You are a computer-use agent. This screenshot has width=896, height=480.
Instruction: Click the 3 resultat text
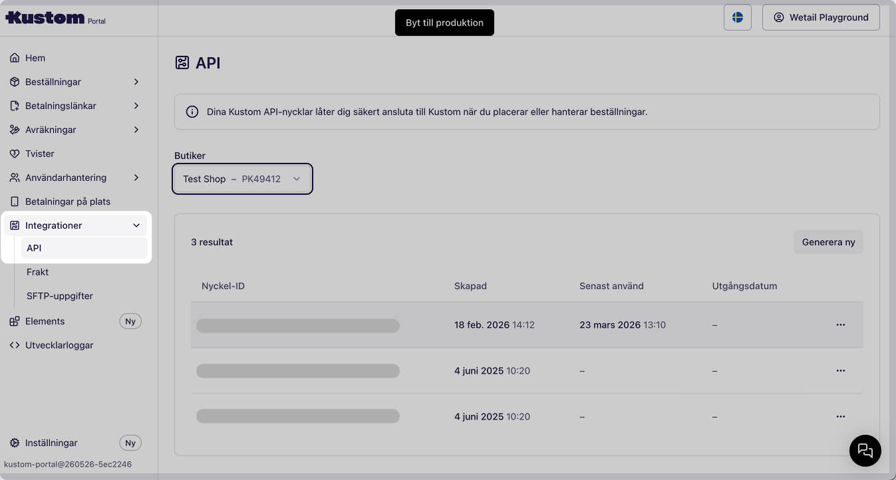click(x=212, y=242)
